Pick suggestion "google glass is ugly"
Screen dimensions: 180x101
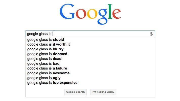pyautogui.click(x=90, y=78)
